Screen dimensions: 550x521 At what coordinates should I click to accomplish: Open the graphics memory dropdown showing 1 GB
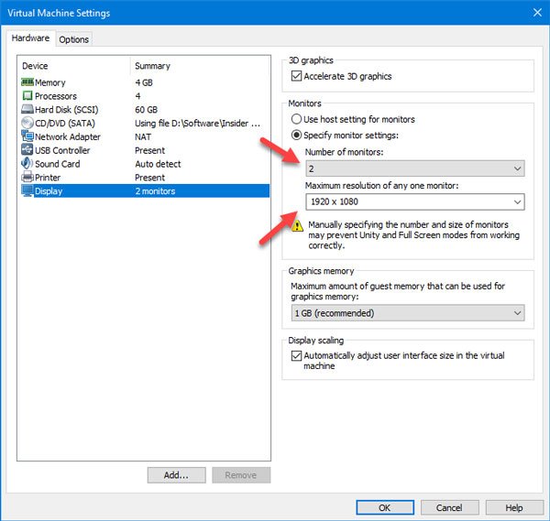coord(408,313)
